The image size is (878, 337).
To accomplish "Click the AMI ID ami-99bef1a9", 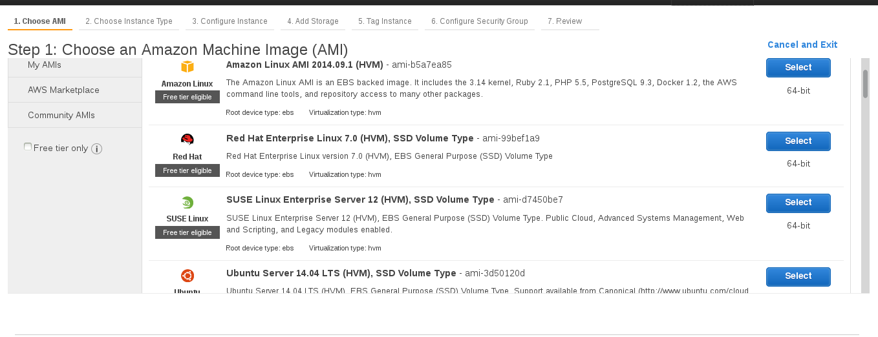I will click(511, 138).
